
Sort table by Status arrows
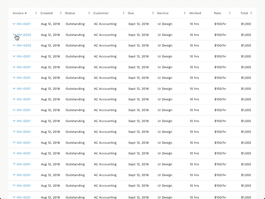(x=89, y=13)
